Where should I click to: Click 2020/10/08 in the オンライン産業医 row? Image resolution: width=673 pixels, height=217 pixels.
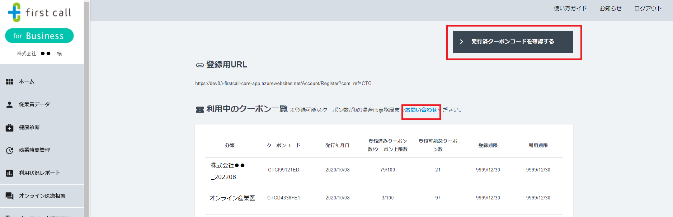click(337, 198)
